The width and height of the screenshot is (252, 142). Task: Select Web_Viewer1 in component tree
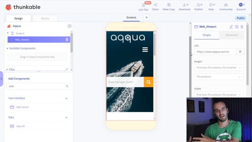[39, 39]
